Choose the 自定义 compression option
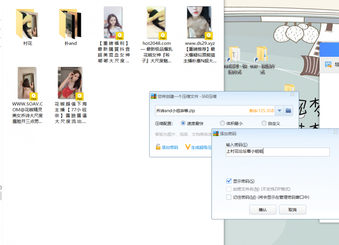 tap(264, 123)
